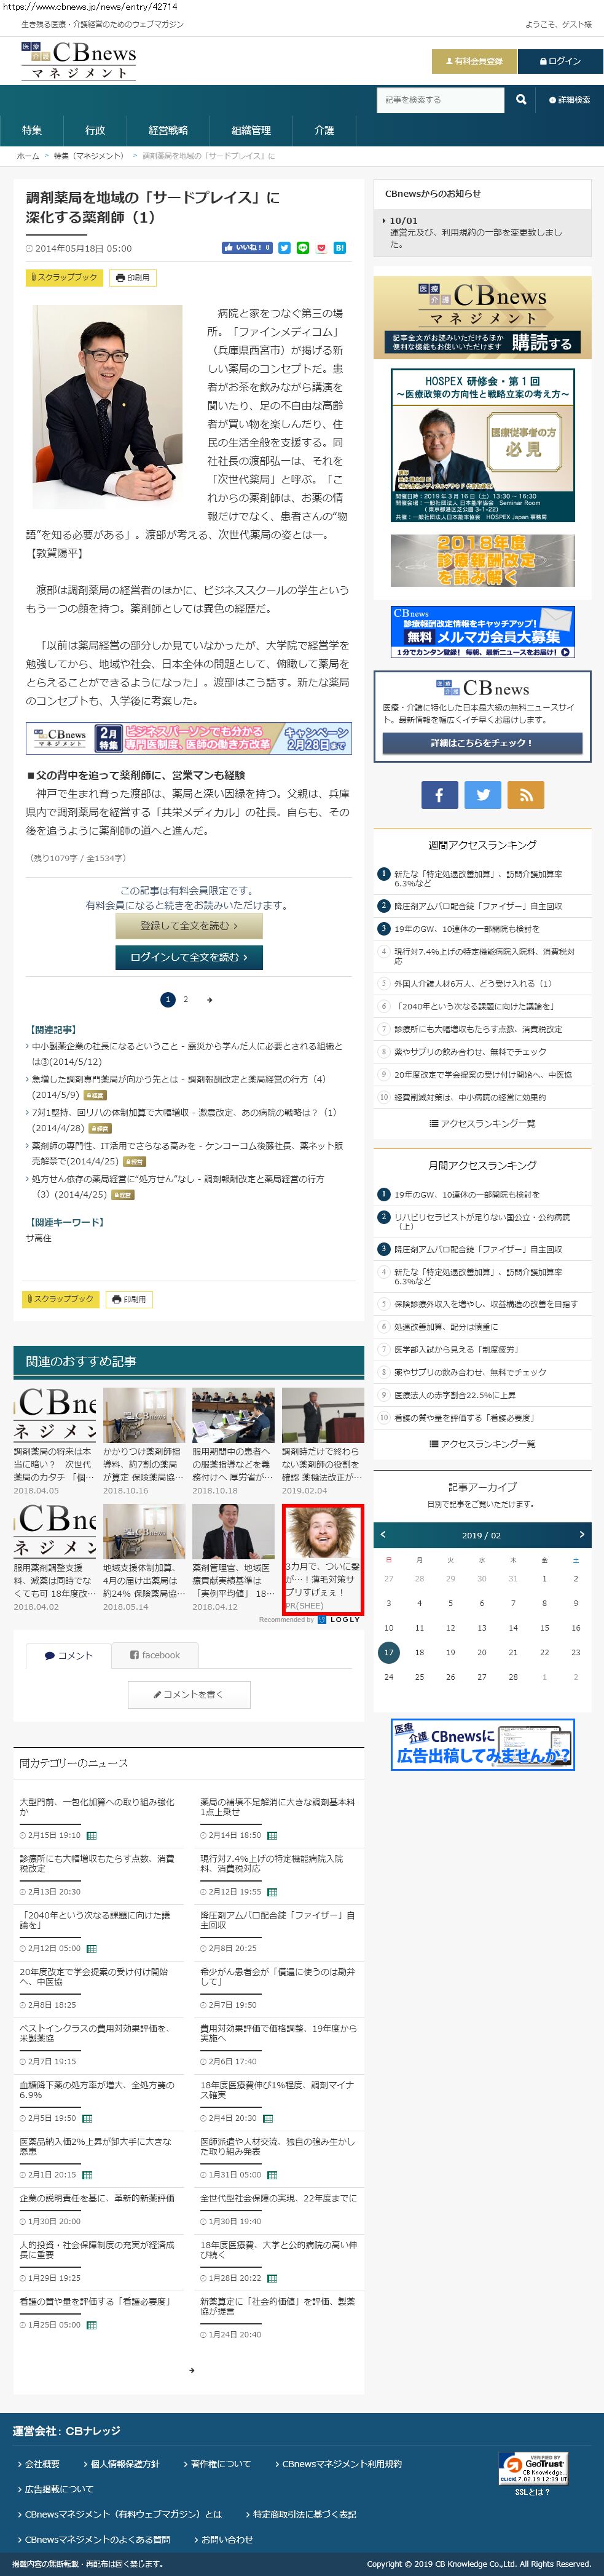Click the Hatena bookmark B! icon
This screenshot has height=2576, width=604.
(339, 248)
